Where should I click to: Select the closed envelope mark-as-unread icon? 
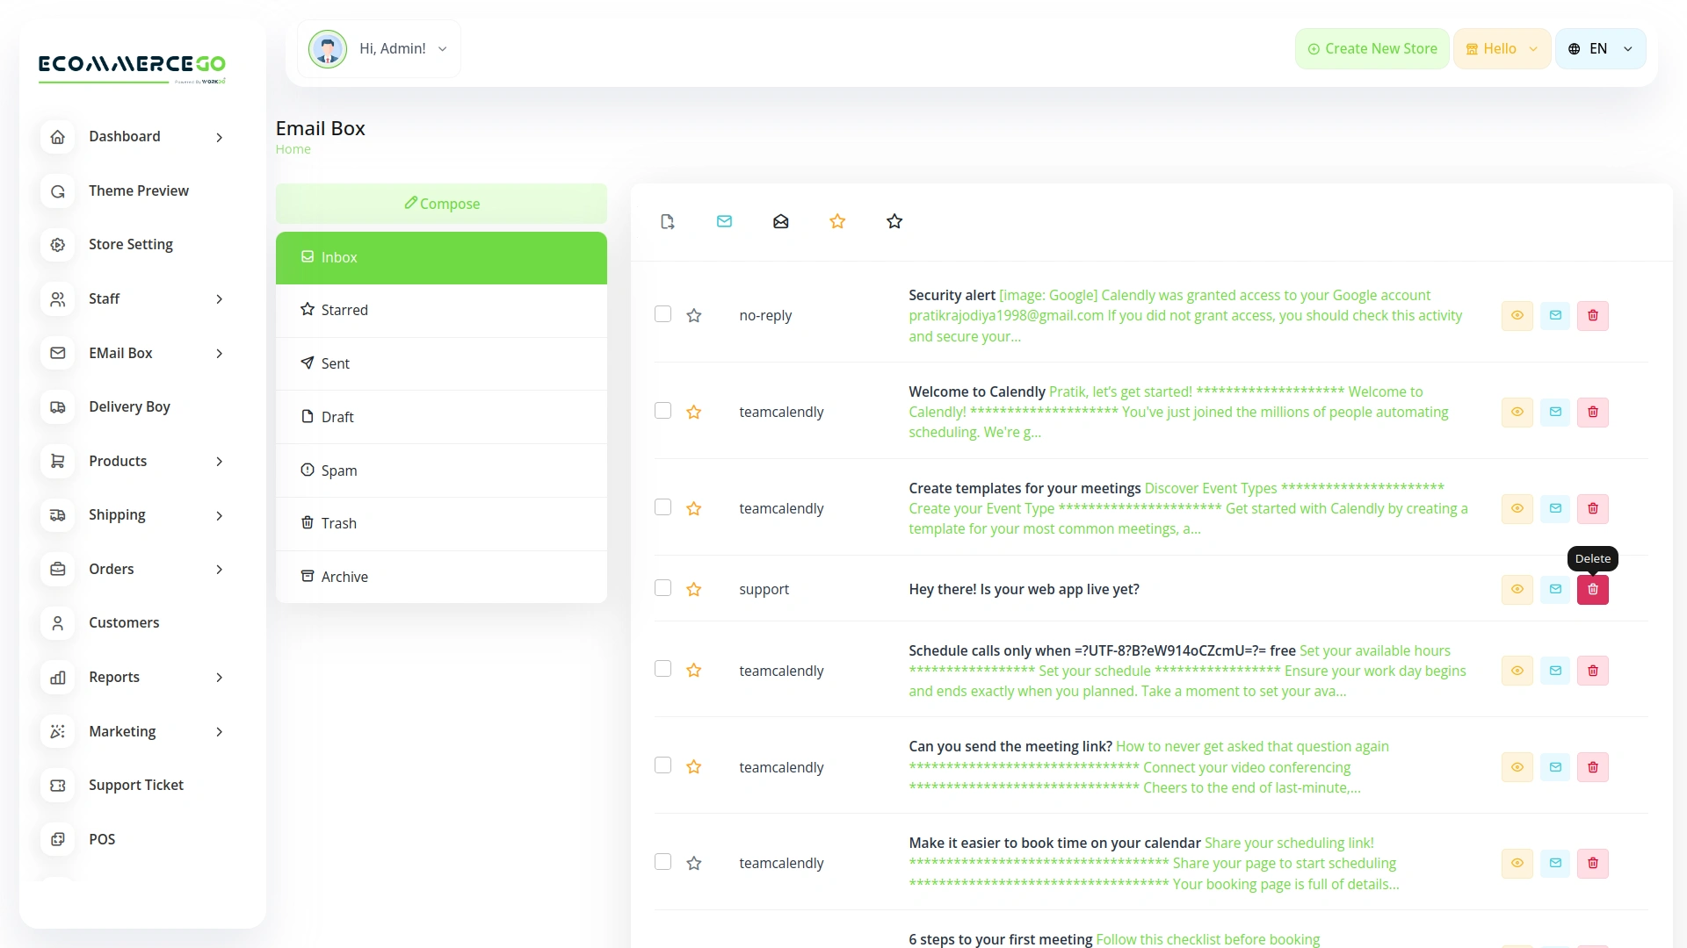pos(724,221)
